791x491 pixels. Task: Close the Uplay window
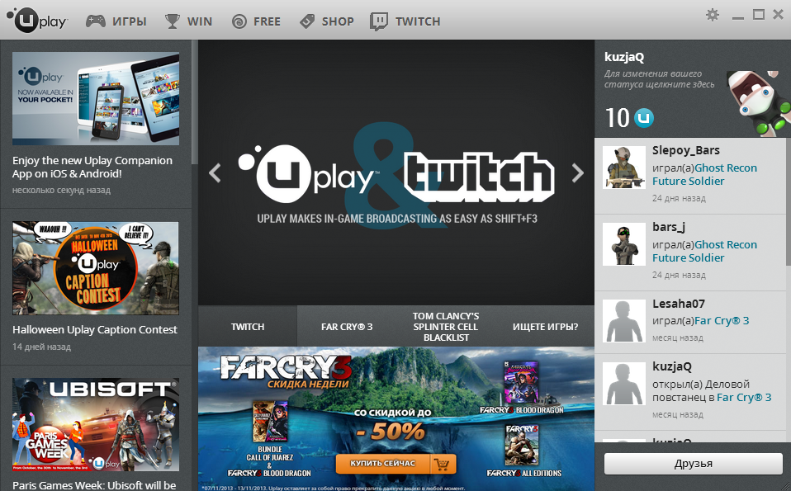tap(779, 15)
